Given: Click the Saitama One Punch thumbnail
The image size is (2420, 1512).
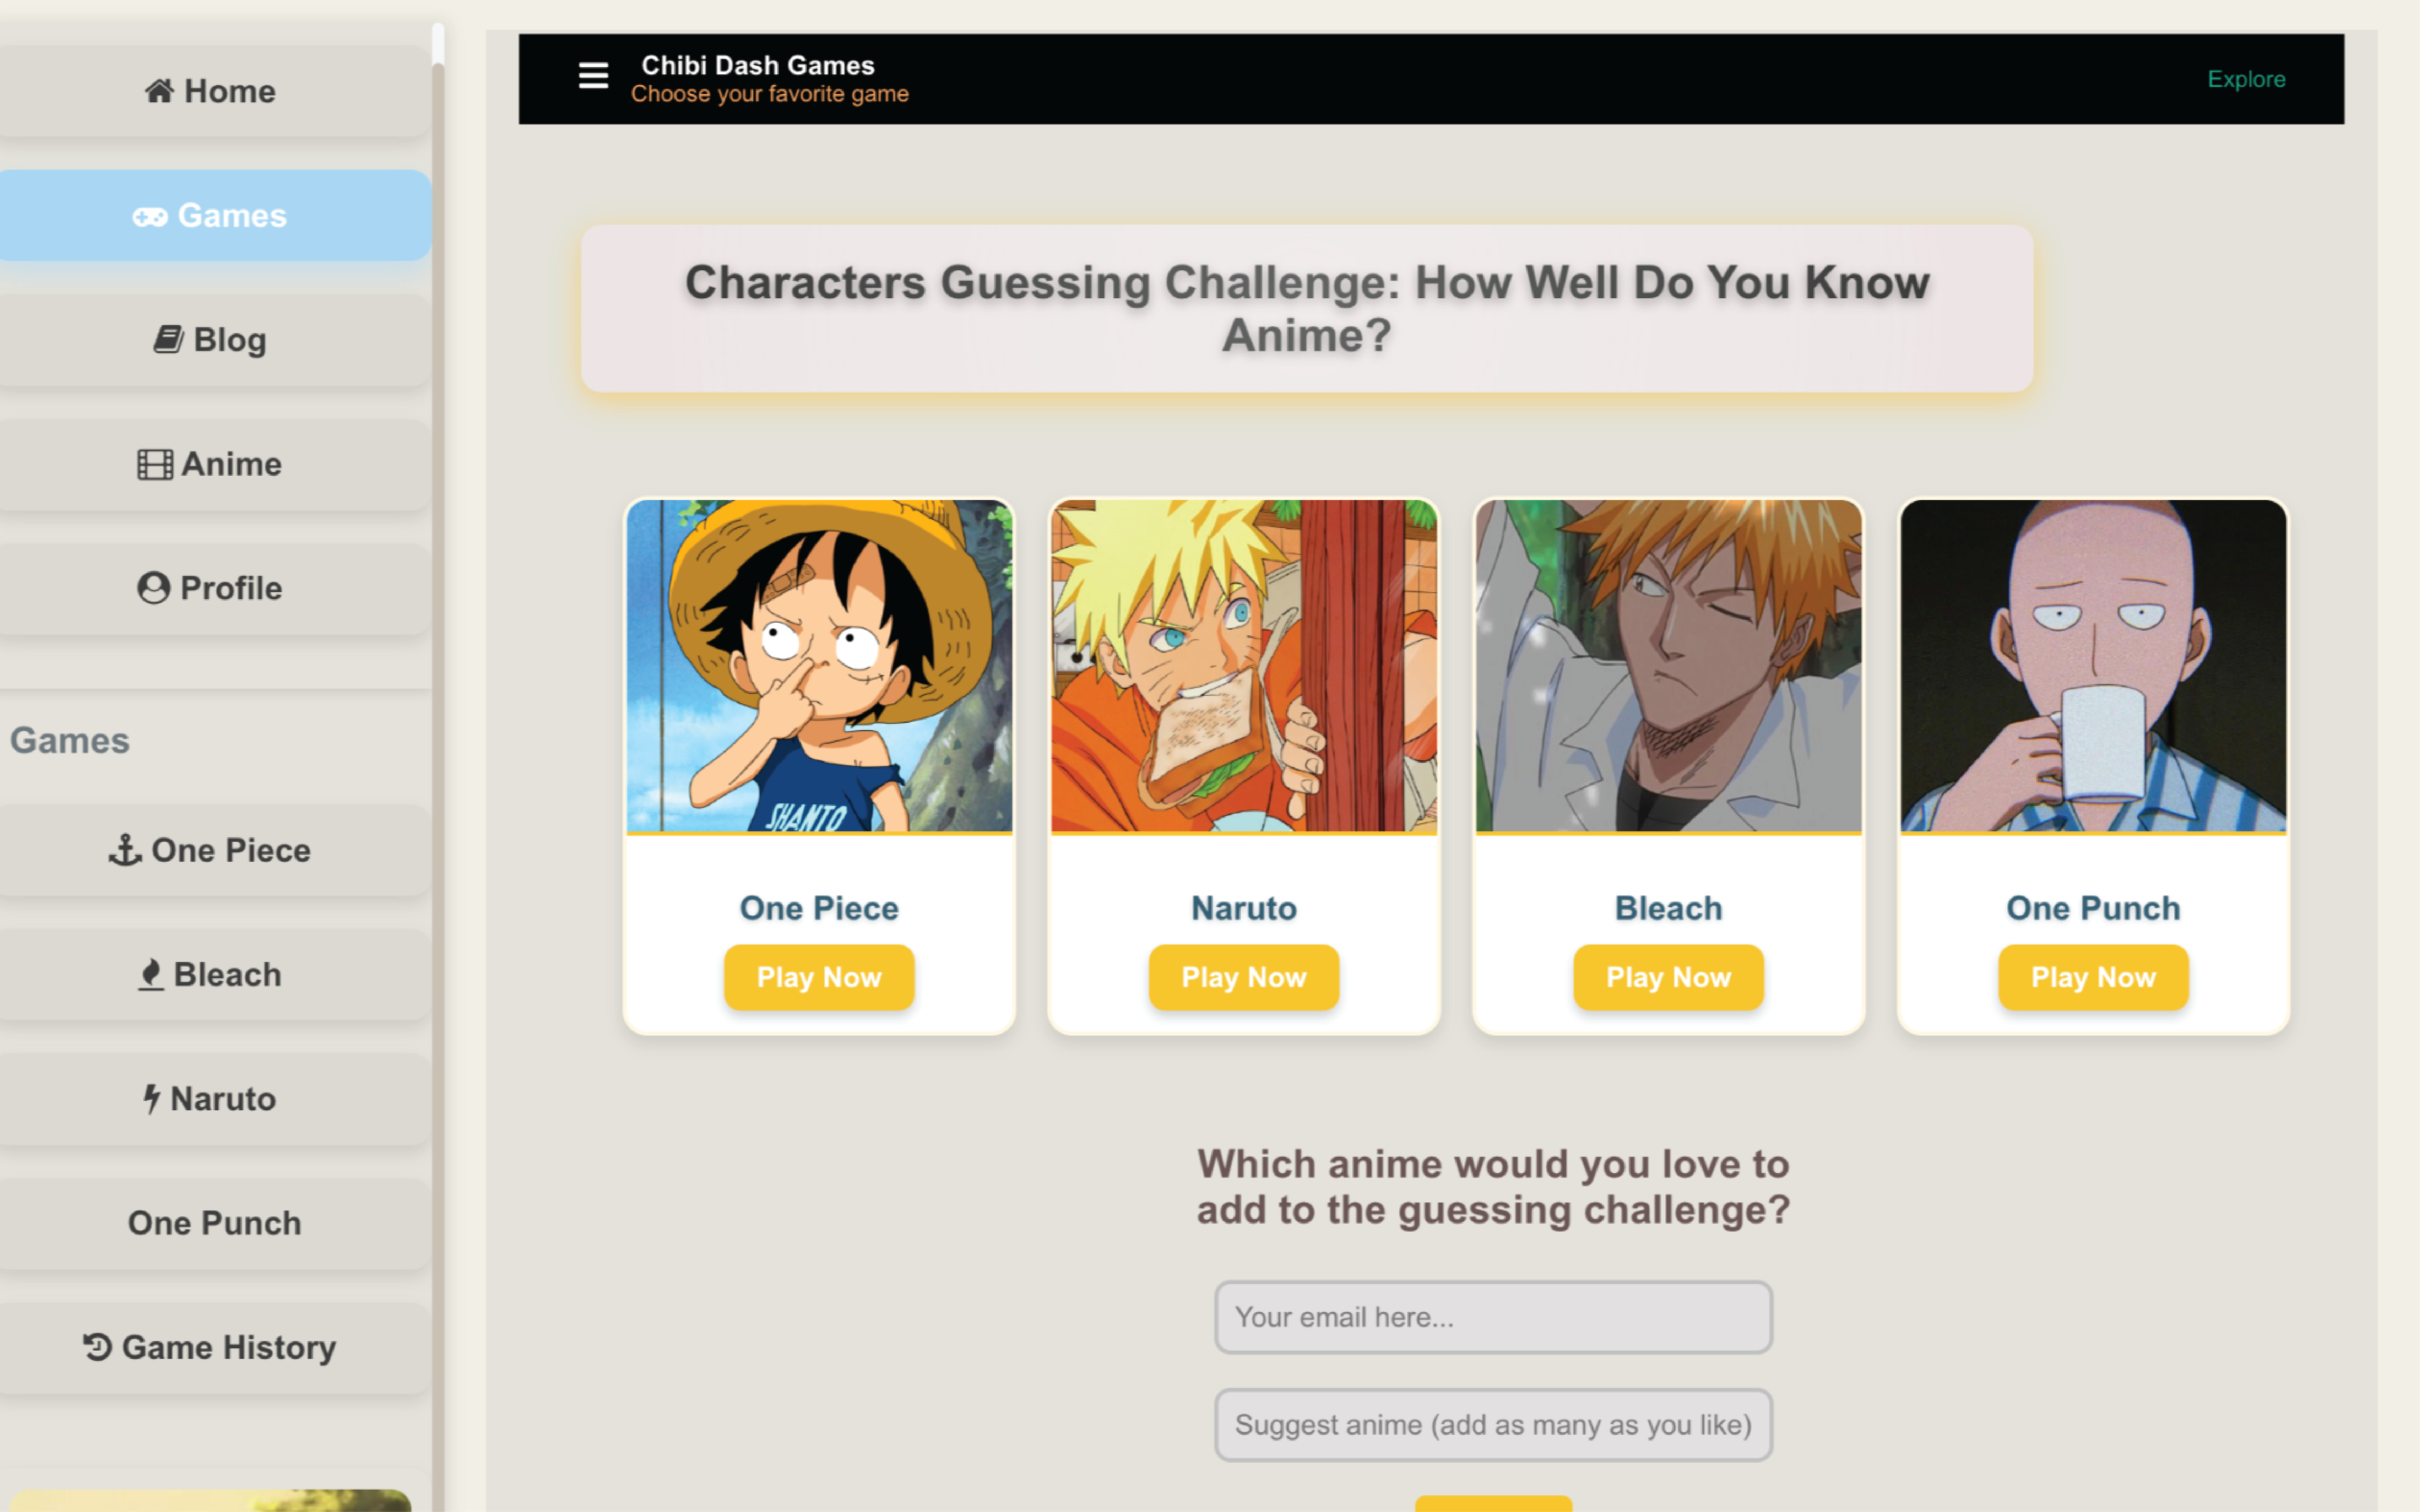Looking at the screenshot, I should coord(2093,666).
